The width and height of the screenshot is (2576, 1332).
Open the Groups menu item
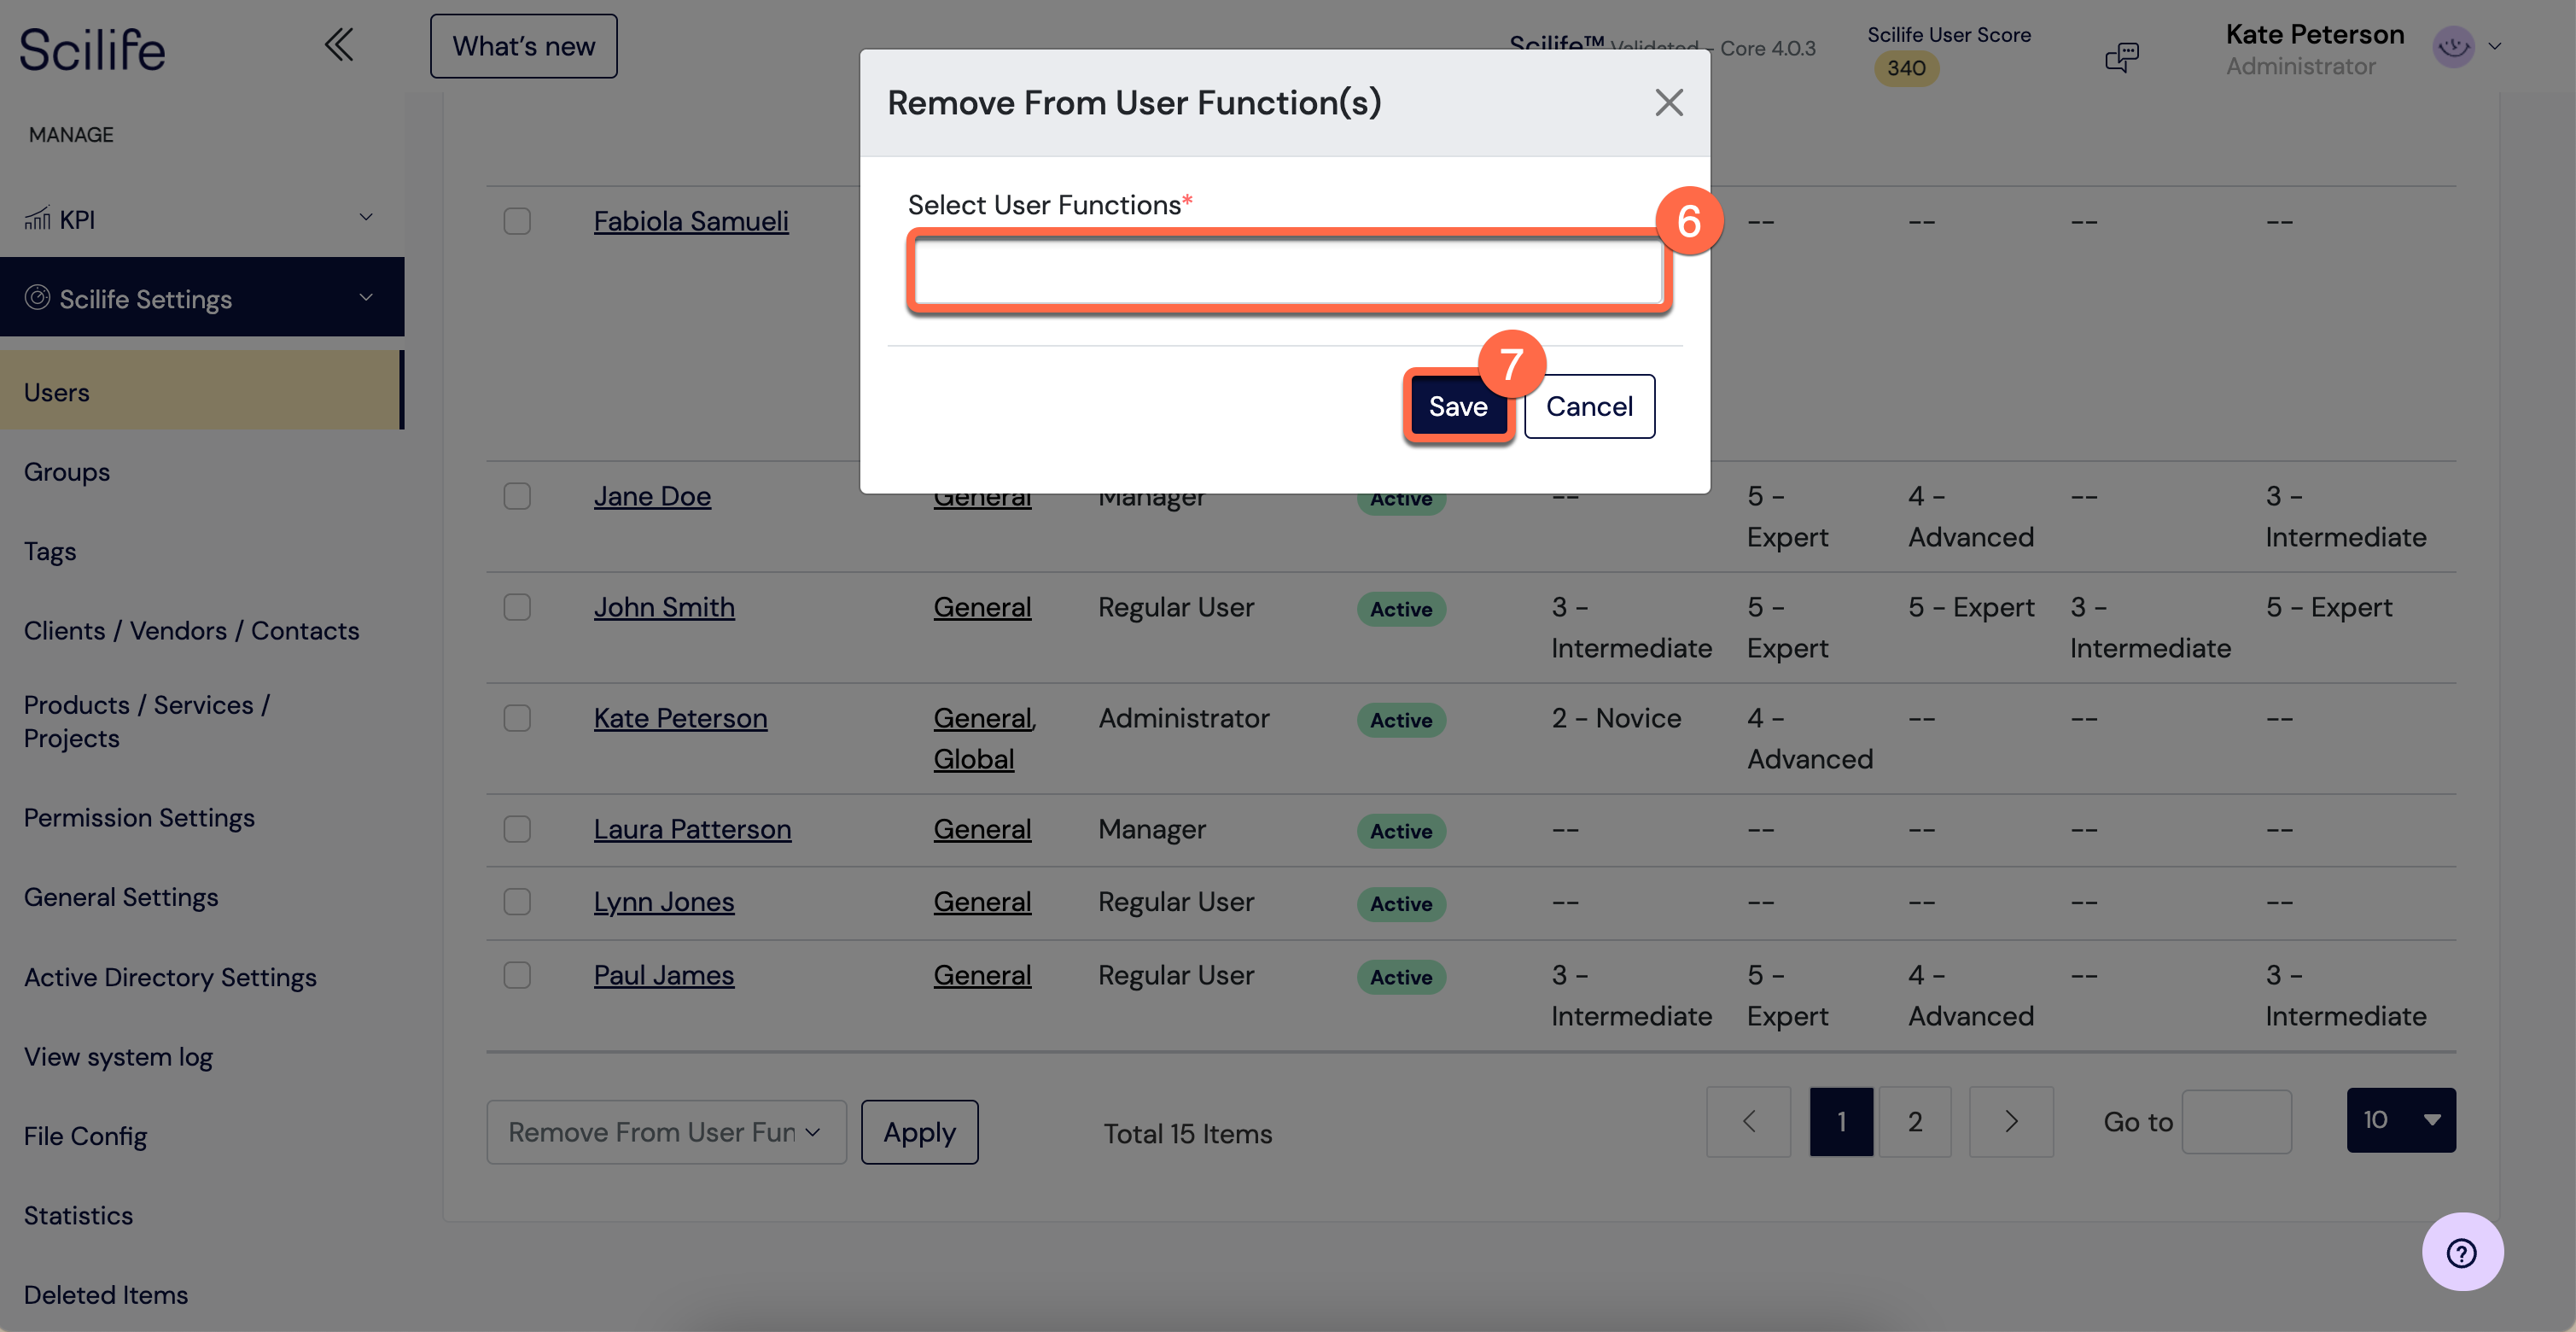tap(67, 471)
